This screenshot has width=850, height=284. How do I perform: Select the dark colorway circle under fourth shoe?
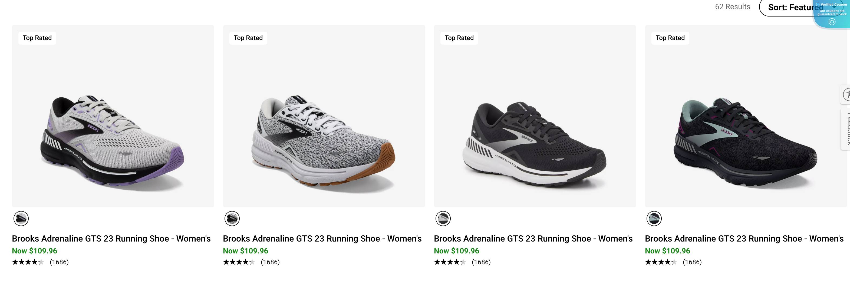(x=655, y=218)
